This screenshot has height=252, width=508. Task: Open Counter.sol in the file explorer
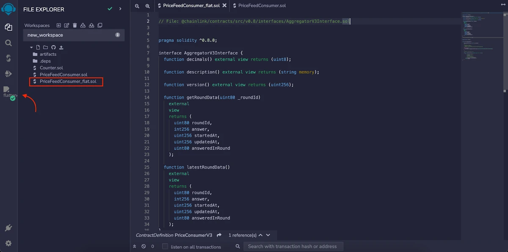51,68
